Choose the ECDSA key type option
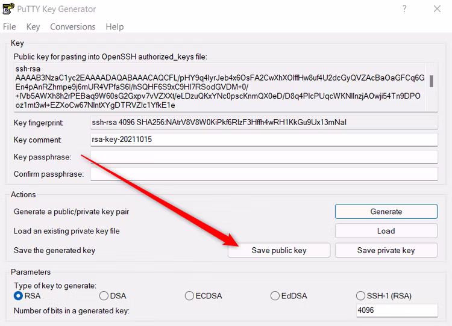Viewport: 452px width, 326px height. click(x=189, y=296)
